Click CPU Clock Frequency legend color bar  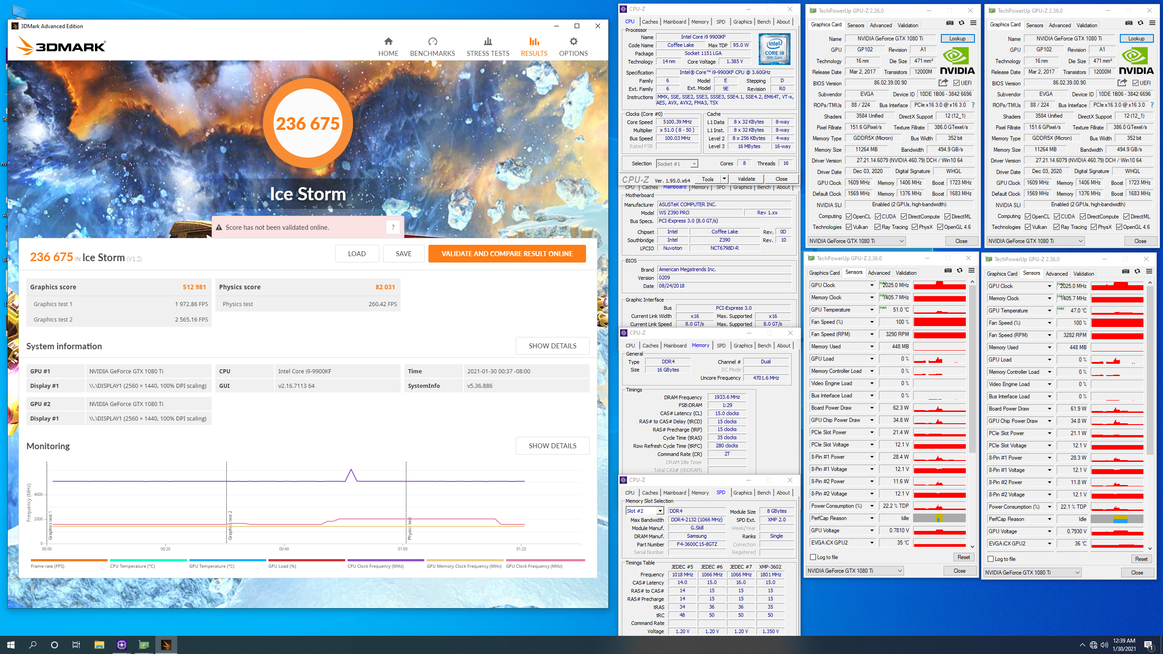[x=386, y=560]
